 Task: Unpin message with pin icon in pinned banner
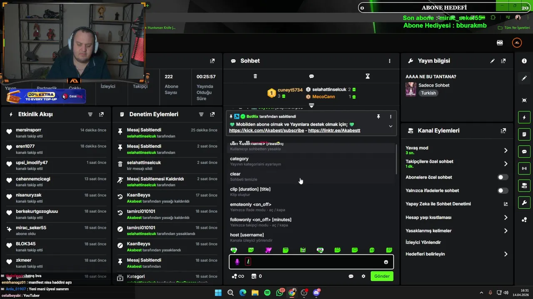pyautogui.click(x=379, y=117)
